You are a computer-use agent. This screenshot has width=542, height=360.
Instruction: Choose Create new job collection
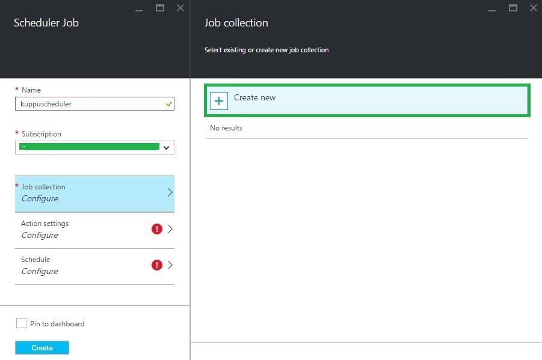pyautogui.click(x=367, y=100)
